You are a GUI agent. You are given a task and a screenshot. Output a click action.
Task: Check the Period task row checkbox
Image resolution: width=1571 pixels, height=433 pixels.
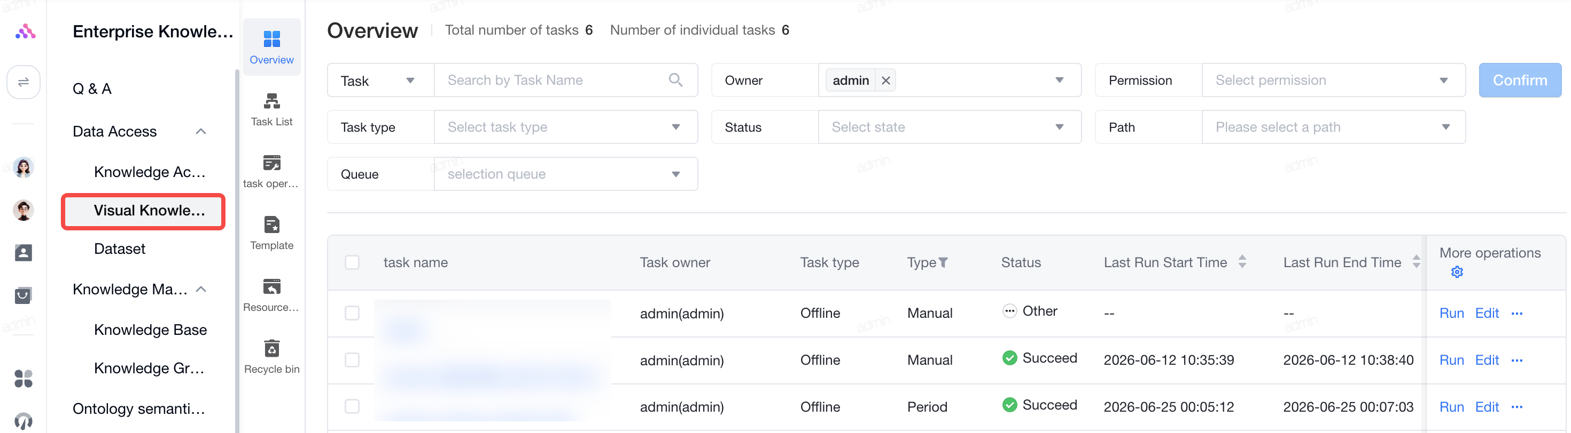coord(352,406)
